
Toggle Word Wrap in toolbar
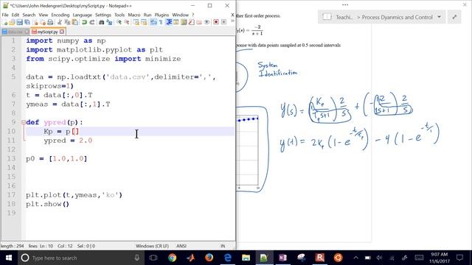[x=153, y=22]
